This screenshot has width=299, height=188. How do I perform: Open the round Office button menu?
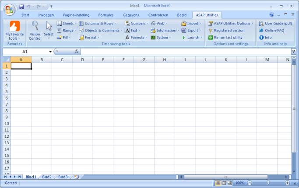tap(9, 10)
